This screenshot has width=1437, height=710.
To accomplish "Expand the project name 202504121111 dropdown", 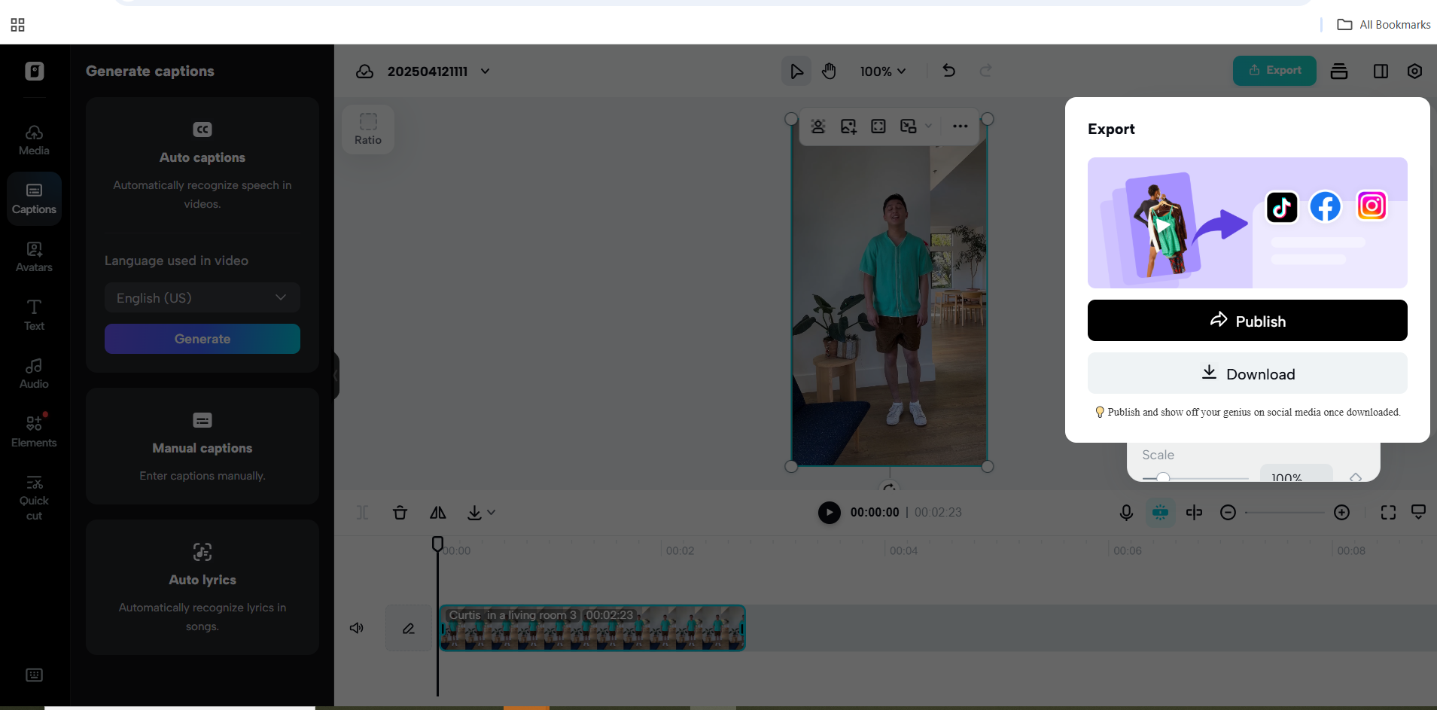I will click(x=486, y=71).
